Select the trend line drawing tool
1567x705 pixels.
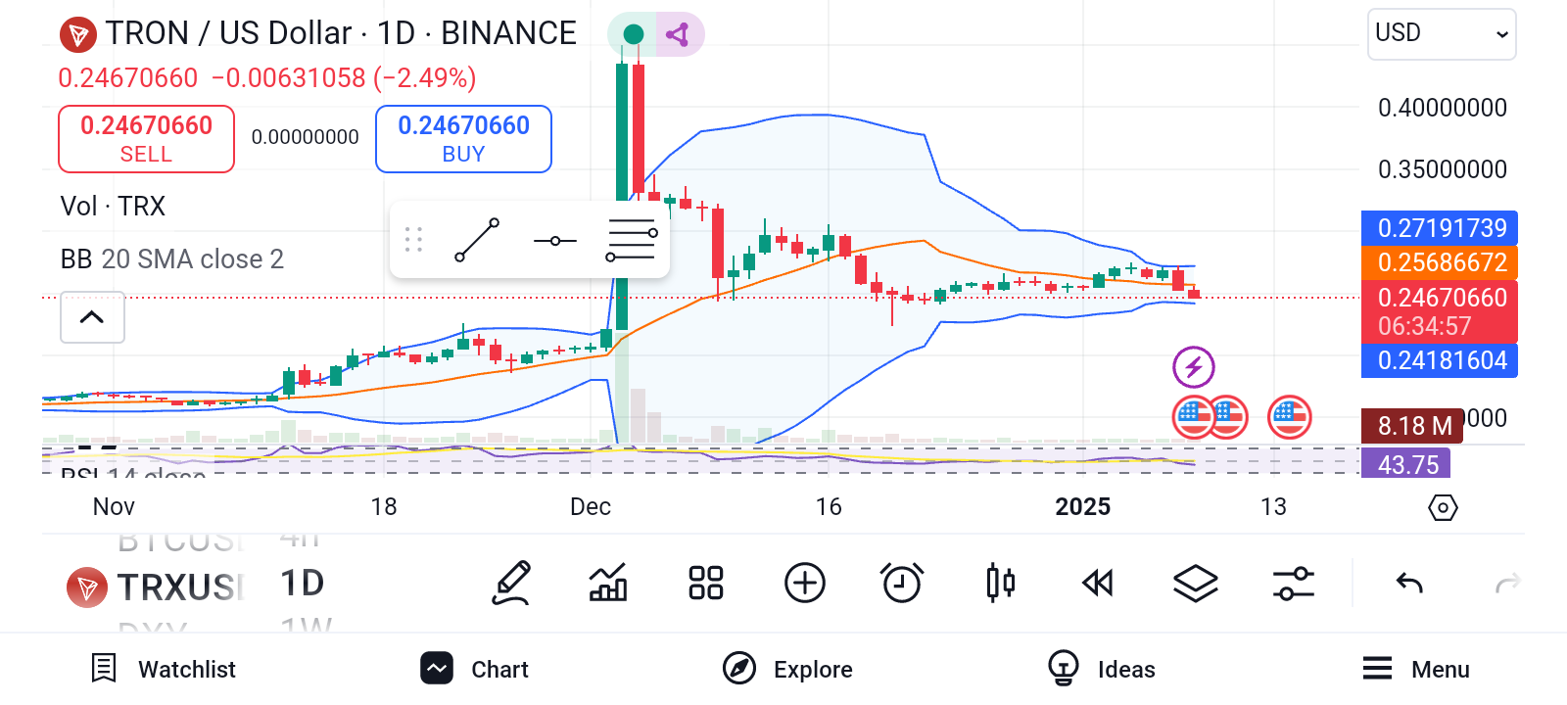[477, 240]
